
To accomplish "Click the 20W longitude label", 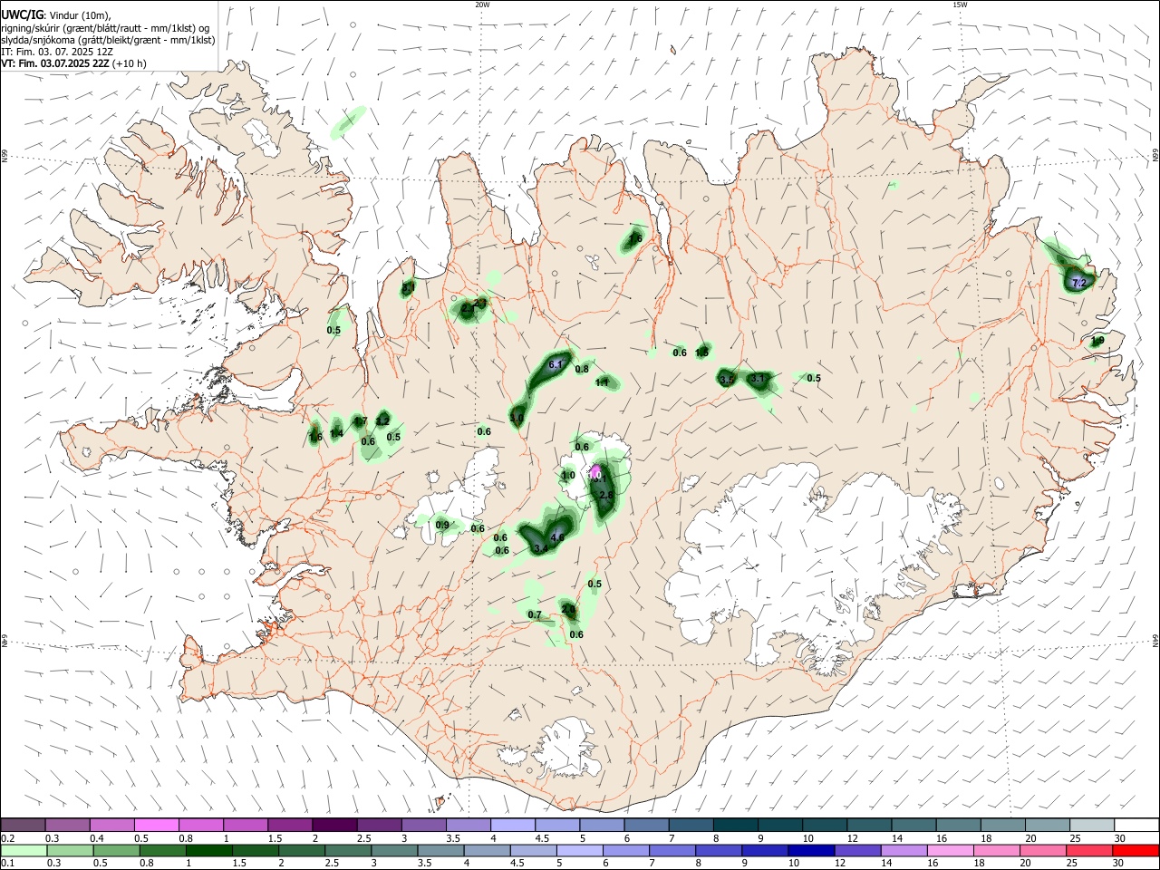I will [x=482, y=5].
